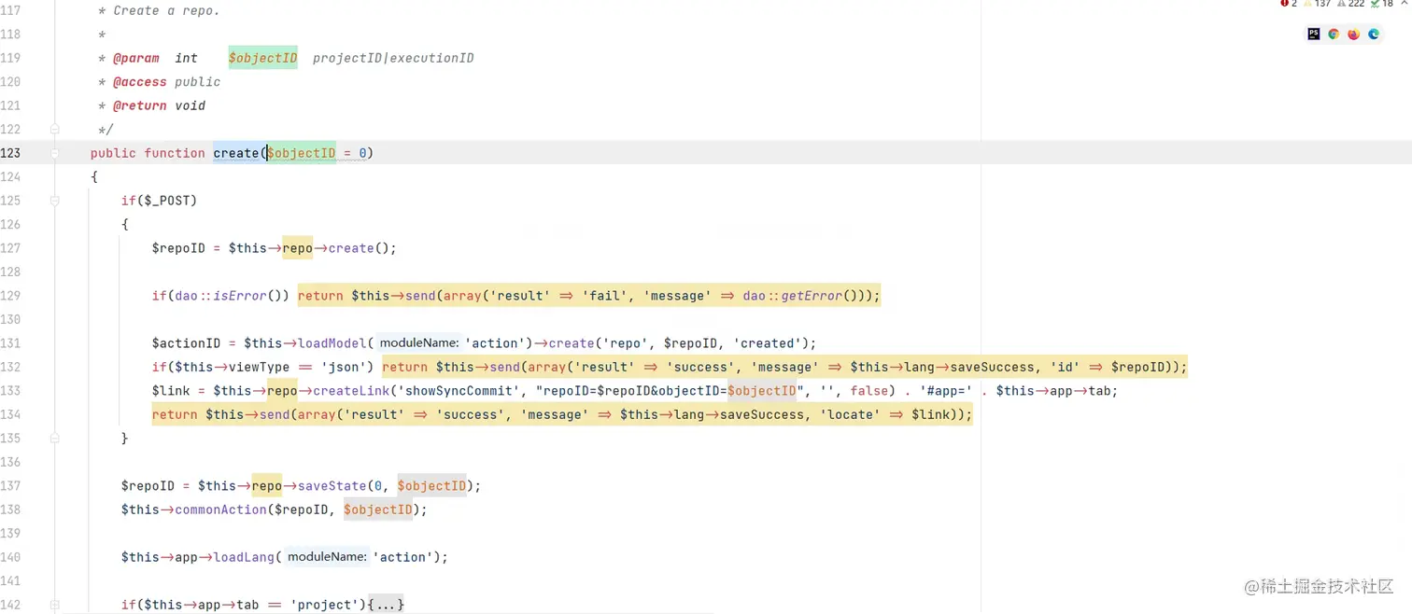Click 'json' string literal
The image size is (1412, 614).
347,368
